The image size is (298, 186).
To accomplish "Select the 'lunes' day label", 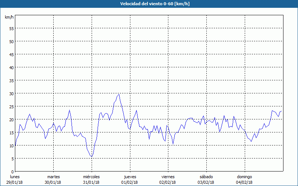I will 15,177.
